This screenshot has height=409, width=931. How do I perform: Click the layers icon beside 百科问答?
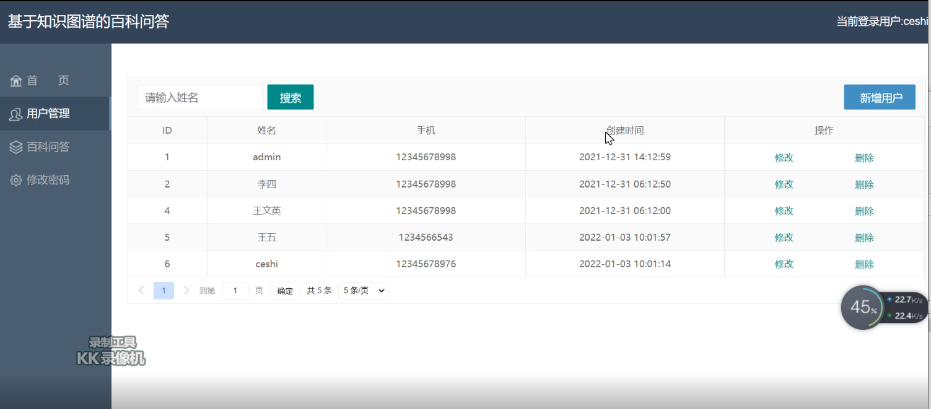click(16, 147)
